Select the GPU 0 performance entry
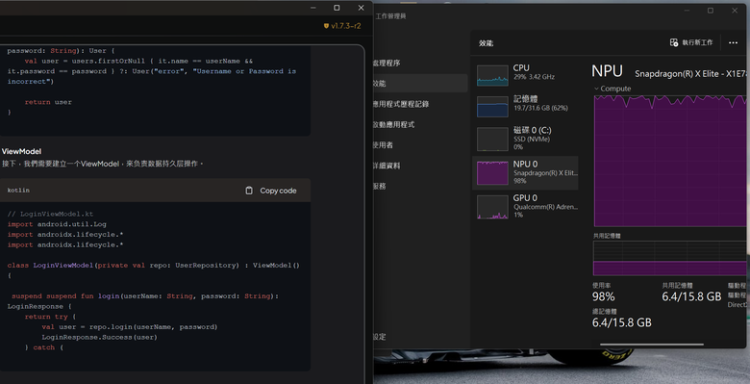Viewport: 750px width, 384px height. pyautogui.click(x=525, y=206)
